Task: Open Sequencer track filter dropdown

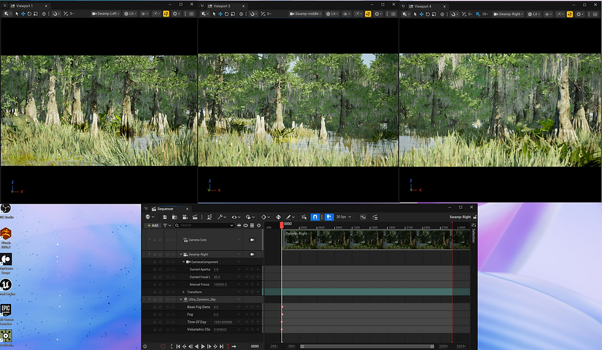Action: [x=167, y=225]
